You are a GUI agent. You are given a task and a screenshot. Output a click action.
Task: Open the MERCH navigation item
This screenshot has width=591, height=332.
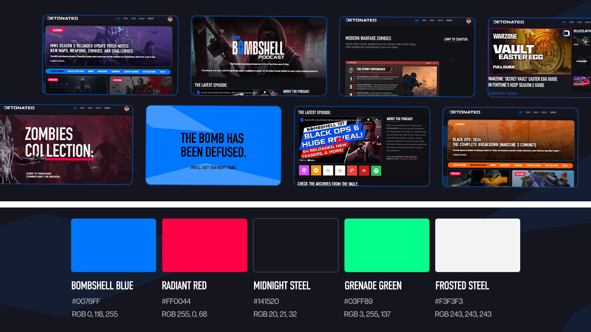126,18
